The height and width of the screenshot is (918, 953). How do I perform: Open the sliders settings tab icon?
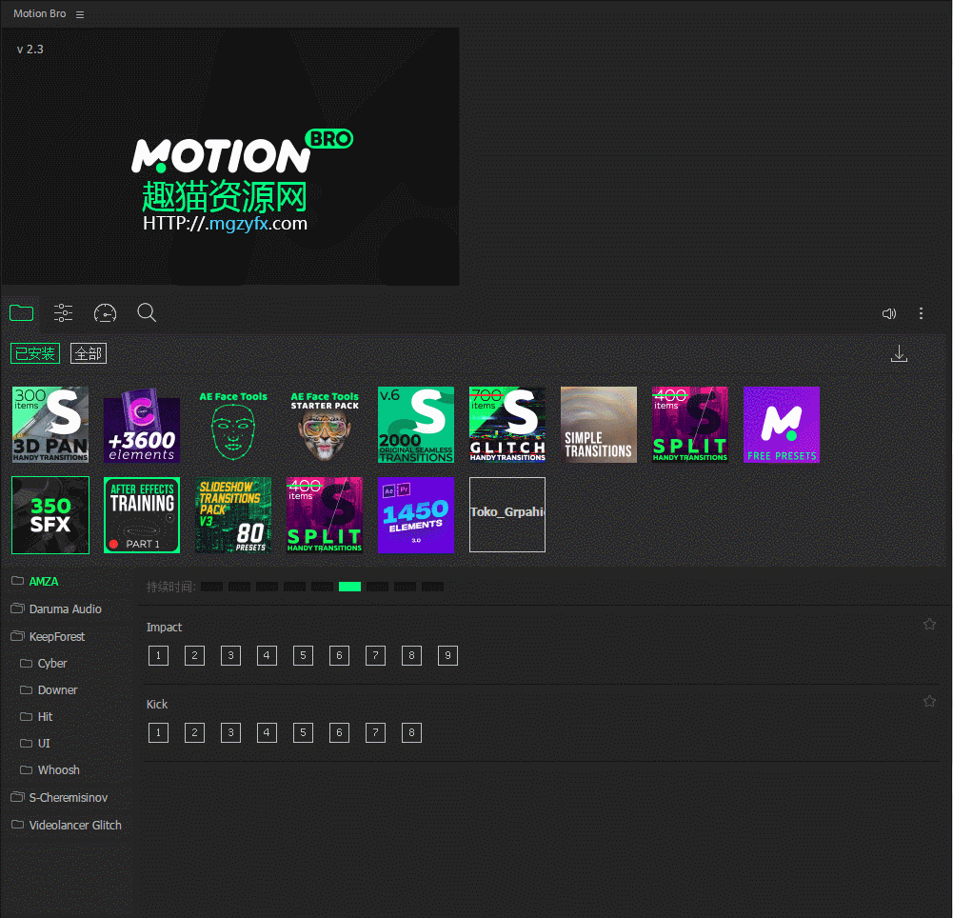coord(63,313)
